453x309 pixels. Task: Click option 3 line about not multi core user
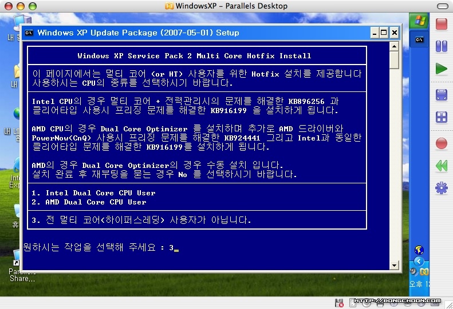coord(141,220)
